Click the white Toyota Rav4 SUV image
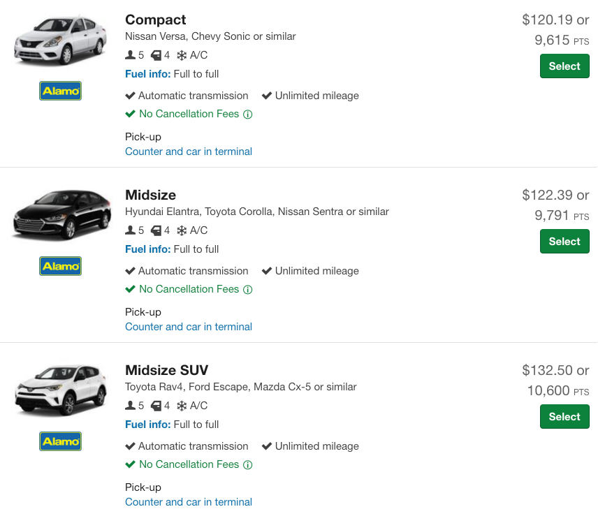The image size is (612, 516). tap(61, 390)
